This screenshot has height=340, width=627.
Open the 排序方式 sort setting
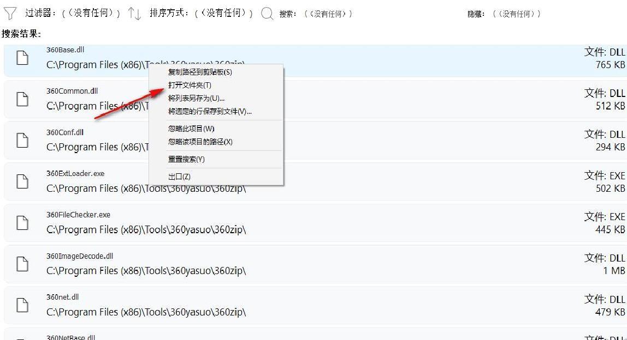(202, 13)
